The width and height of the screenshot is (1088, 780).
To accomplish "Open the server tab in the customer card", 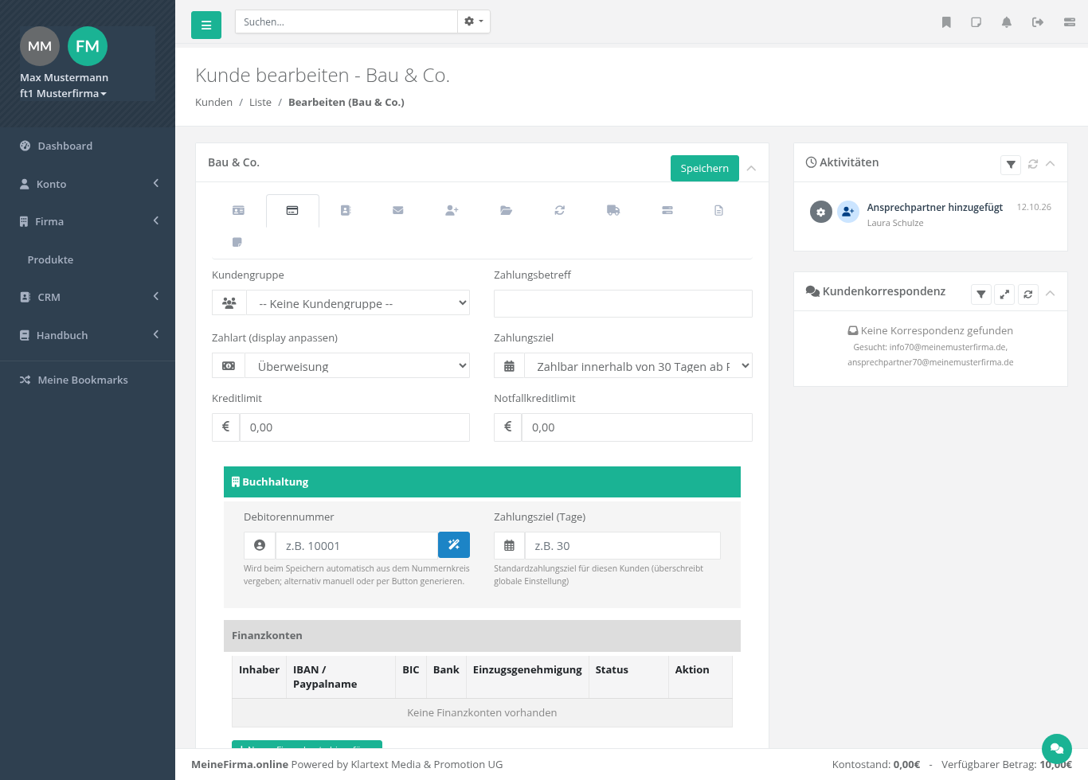I will click(x=667, y=210).
